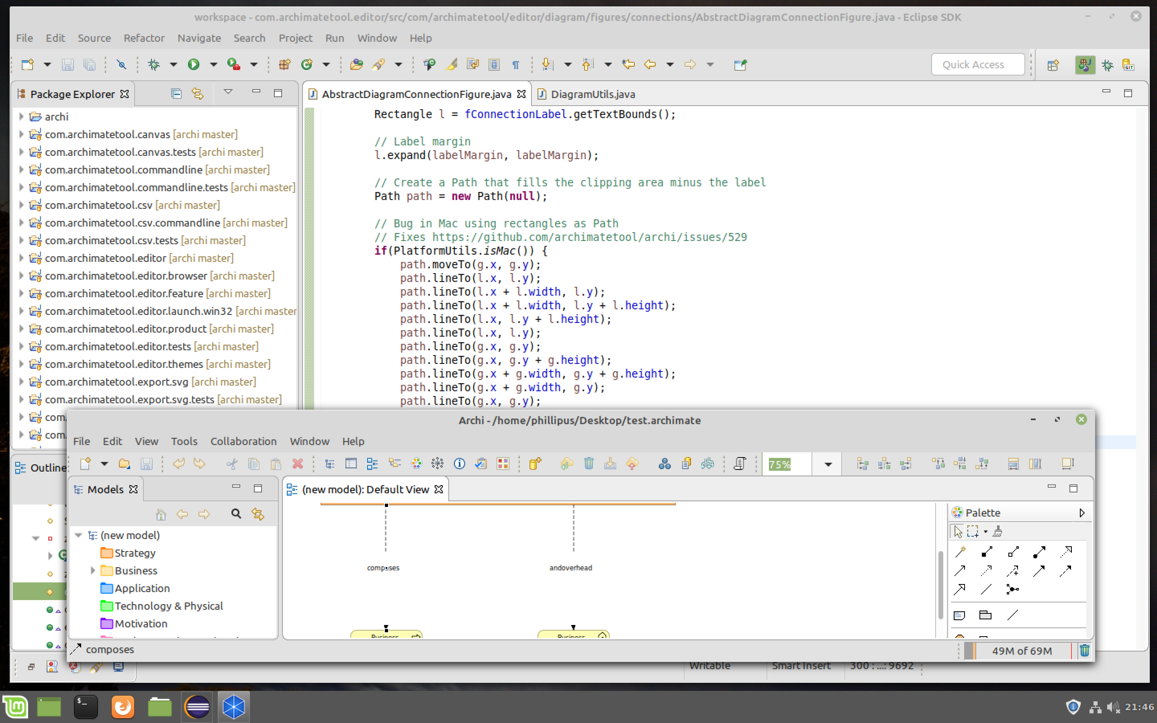Click inside the Quick Access field
The height and width of the screenshot is (723, 1157).
coord(978,64)
